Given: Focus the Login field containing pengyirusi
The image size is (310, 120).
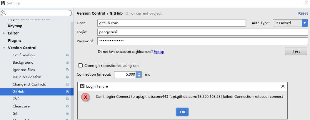Looking at the screenshot, I should pyautogui.click(x=202, y=32).
